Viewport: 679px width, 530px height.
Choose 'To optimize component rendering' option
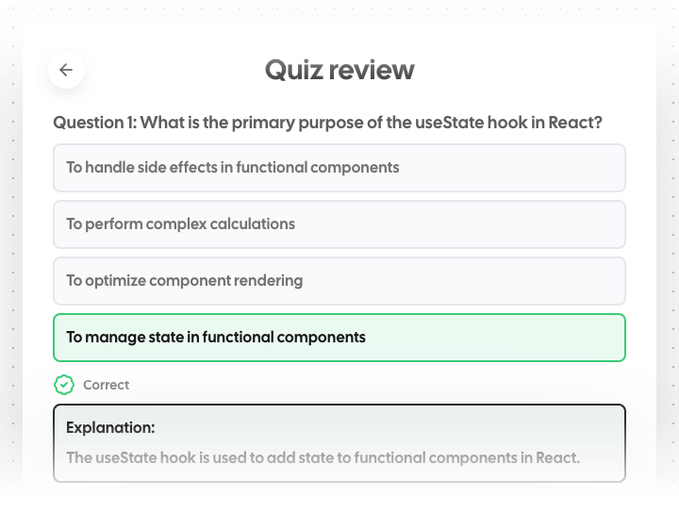click(185, 281)
